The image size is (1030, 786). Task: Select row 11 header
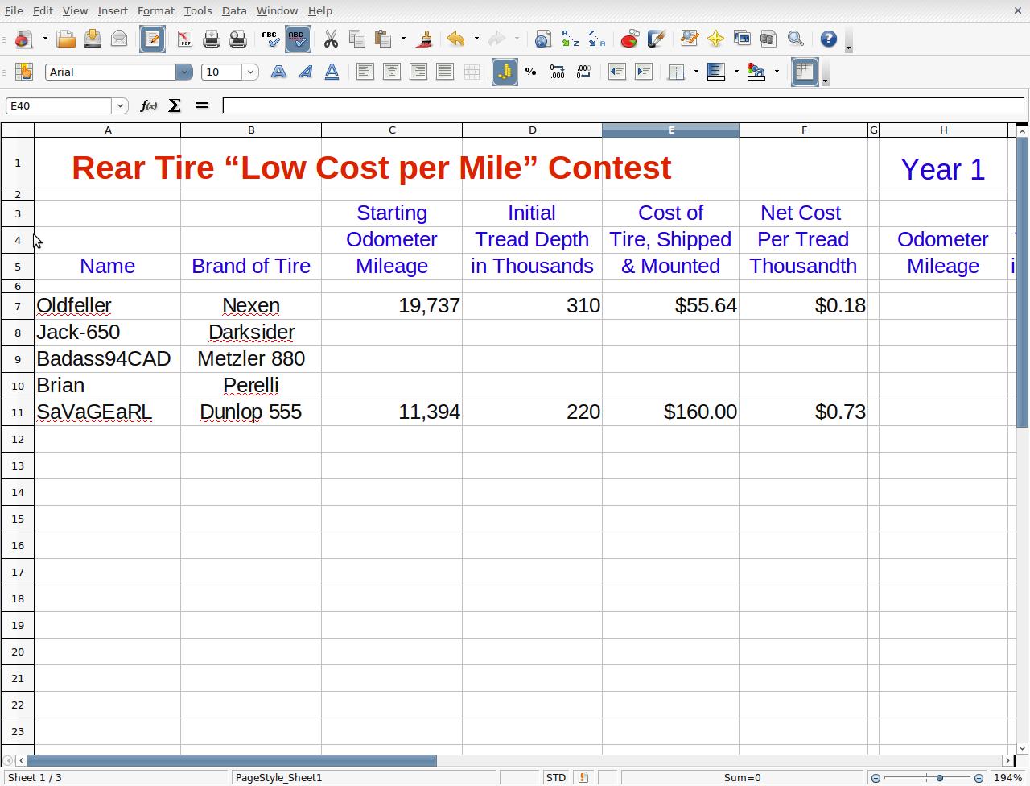(17, 412)
